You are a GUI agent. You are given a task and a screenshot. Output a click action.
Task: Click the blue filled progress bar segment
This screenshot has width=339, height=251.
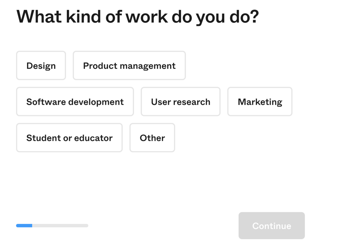pyautogui.click(x=24, y=226)
